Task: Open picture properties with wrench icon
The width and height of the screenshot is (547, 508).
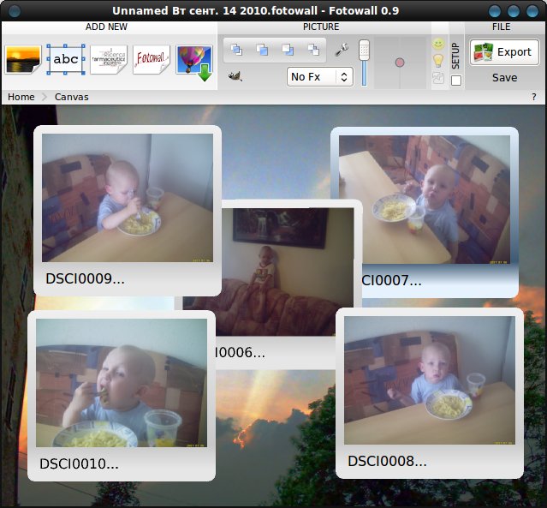Action: coord(342,49)
